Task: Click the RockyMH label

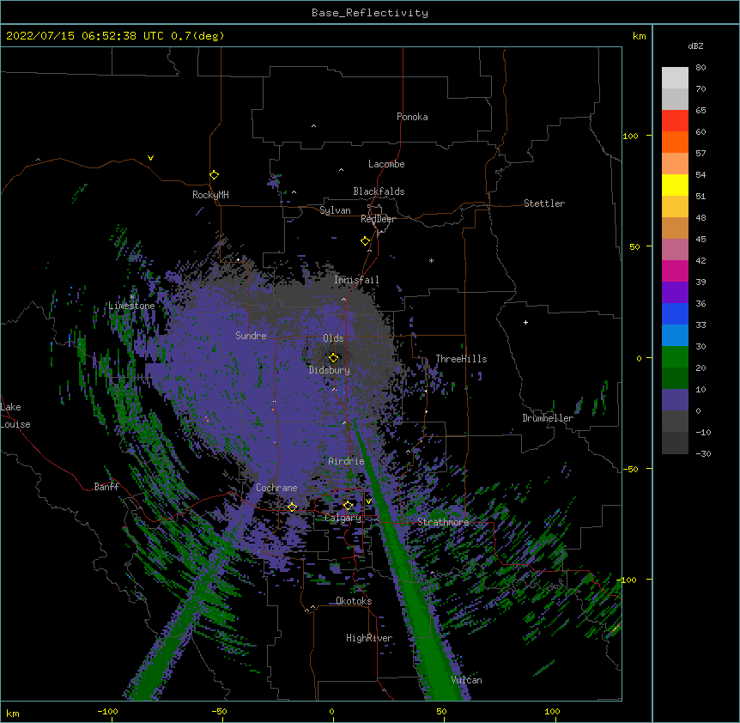Action: point(210,195)
